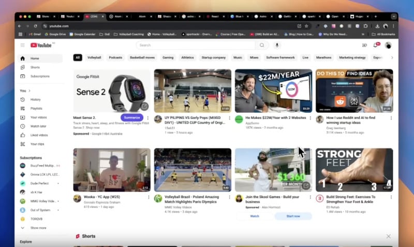This screenshot has width=414, height=247.
Task: Activate voice search microphone icon
Action: 277,45
